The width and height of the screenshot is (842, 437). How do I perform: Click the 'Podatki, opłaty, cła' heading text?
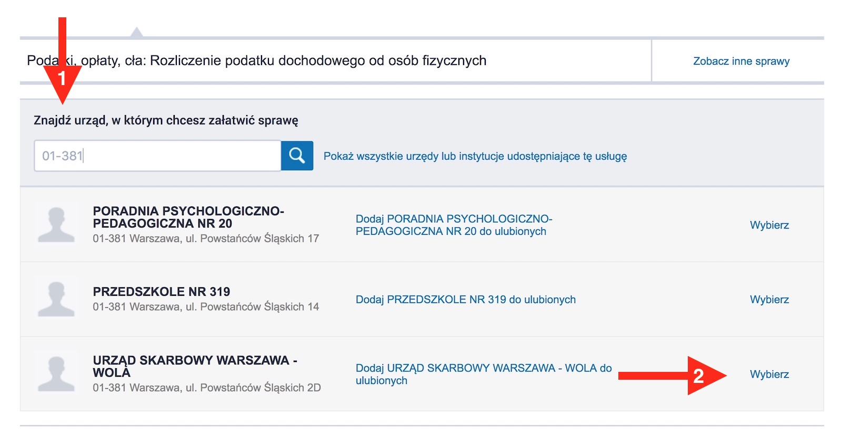pos(256,60)
